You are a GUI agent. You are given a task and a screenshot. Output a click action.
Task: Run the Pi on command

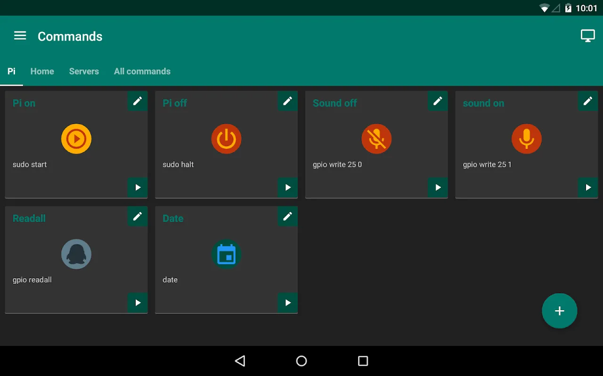tap(138, 188)
